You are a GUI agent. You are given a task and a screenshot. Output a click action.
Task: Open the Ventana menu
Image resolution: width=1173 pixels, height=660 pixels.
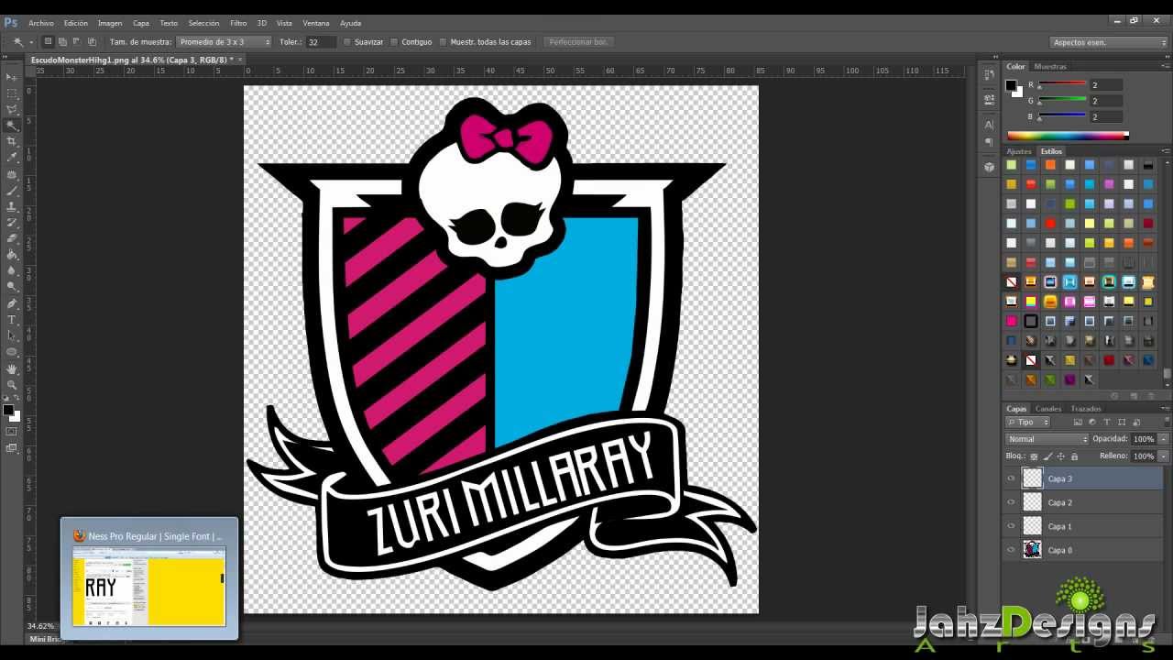click(x=316, y=23)
